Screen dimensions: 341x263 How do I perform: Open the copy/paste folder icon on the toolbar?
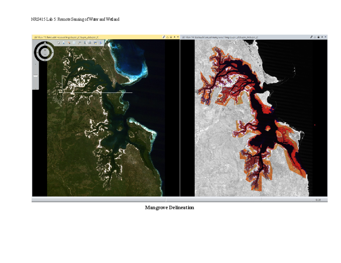[95, 43]
